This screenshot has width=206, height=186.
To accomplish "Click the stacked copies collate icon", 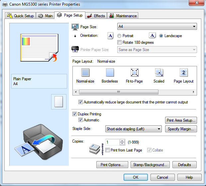I will tap(95, 149).
